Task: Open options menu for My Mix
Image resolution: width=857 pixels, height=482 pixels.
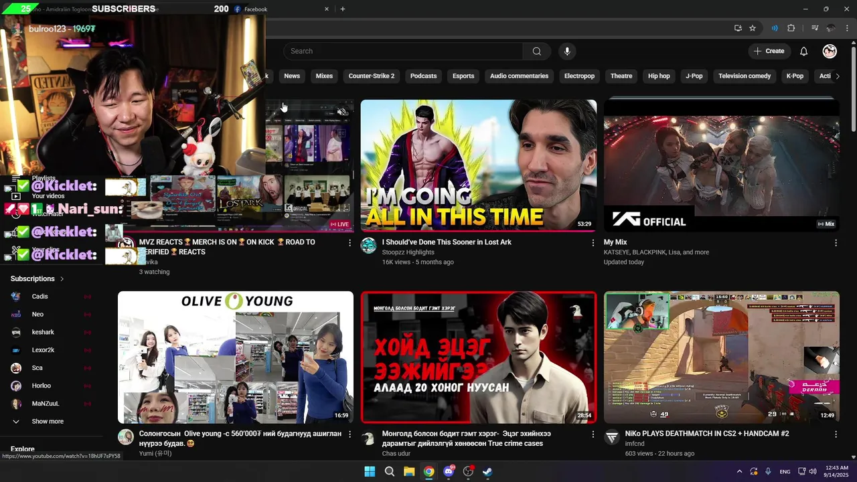Action: (x=836, y=242)
